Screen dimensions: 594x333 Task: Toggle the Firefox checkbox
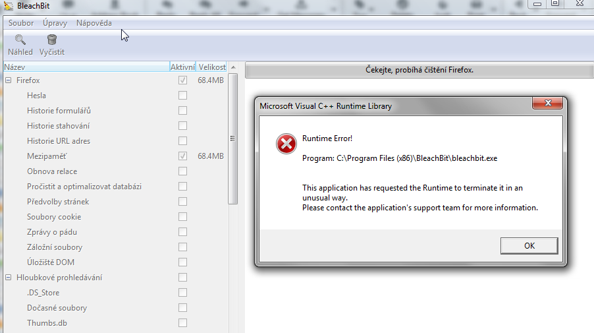182,80
